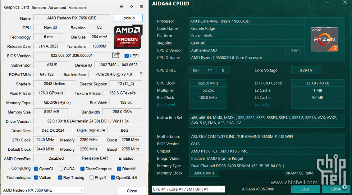Click the Core Voltage 0.294 V value
This screenshot has height=195, width=352.
[x=306, y=70]
